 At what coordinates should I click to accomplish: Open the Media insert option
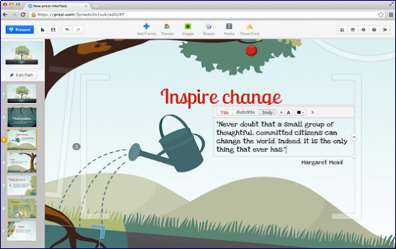(x=229, y=29)
